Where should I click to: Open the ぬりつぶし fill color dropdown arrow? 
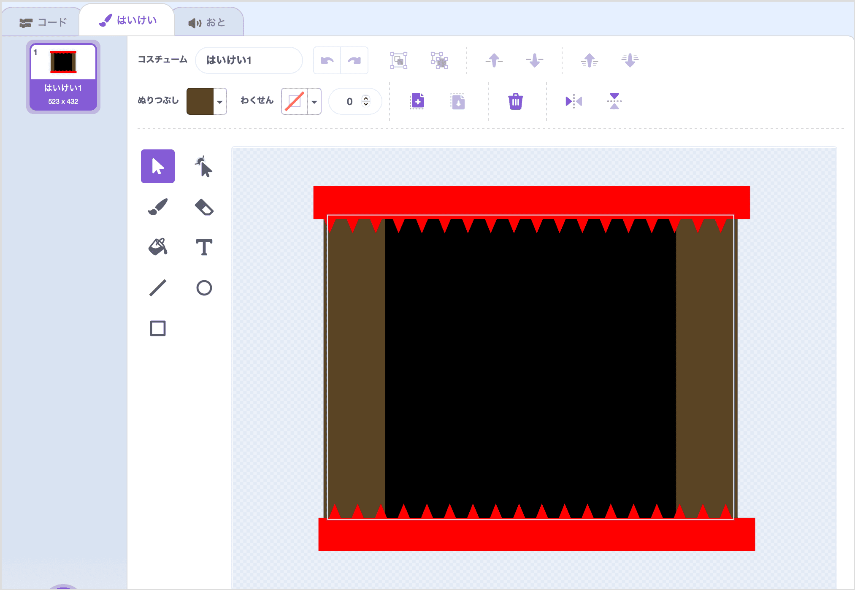(220, 101)
